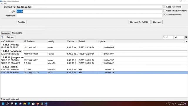Launch Chat app from taskbar
The image size is (188, 106).
click(x=21, y=104)
